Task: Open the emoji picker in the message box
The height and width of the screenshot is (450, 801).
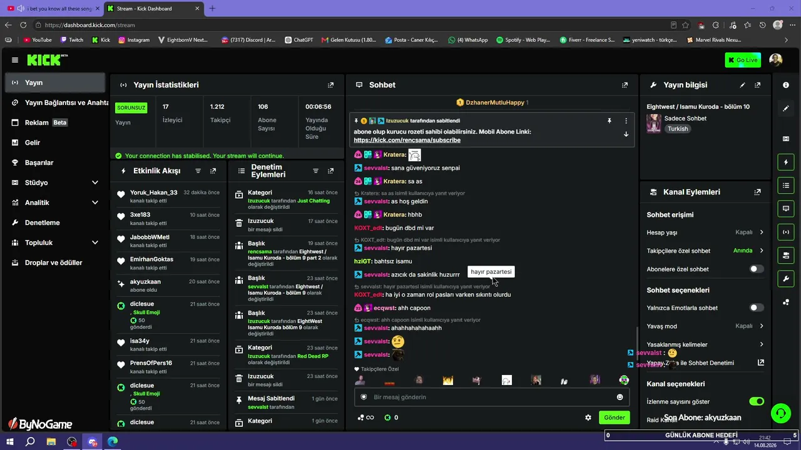Action: coord(620,397)
